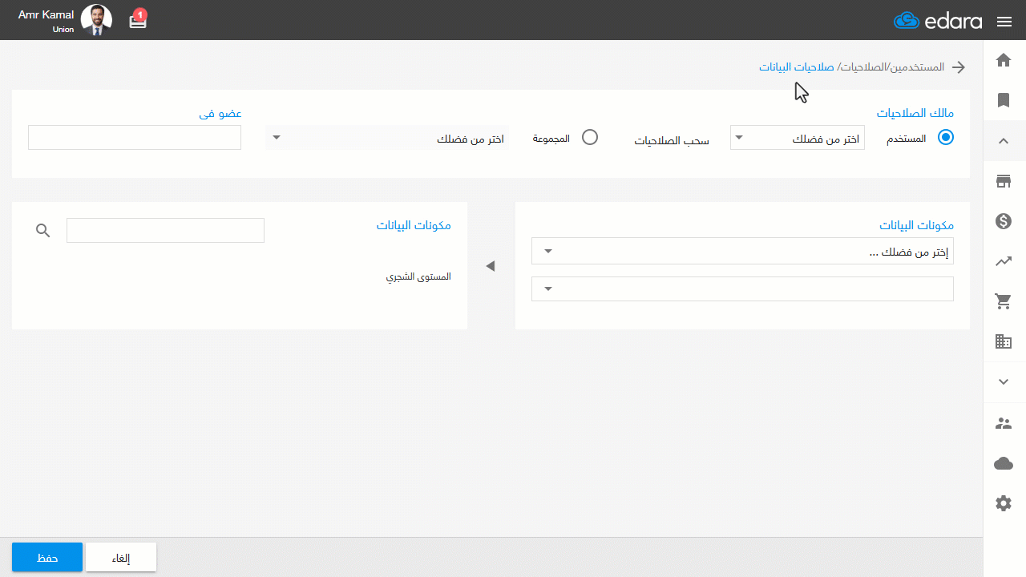Open the bookmark sidebar icon
This screenshot has height=577, width=1026.
click(1004, 100)
